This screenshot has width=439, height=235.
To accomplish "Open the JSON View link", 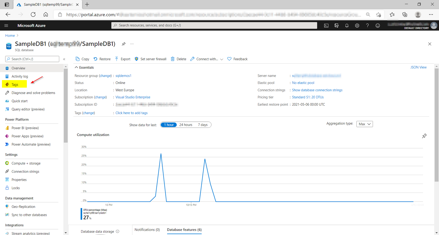I will pyautogui.click(x=418, y=67).
